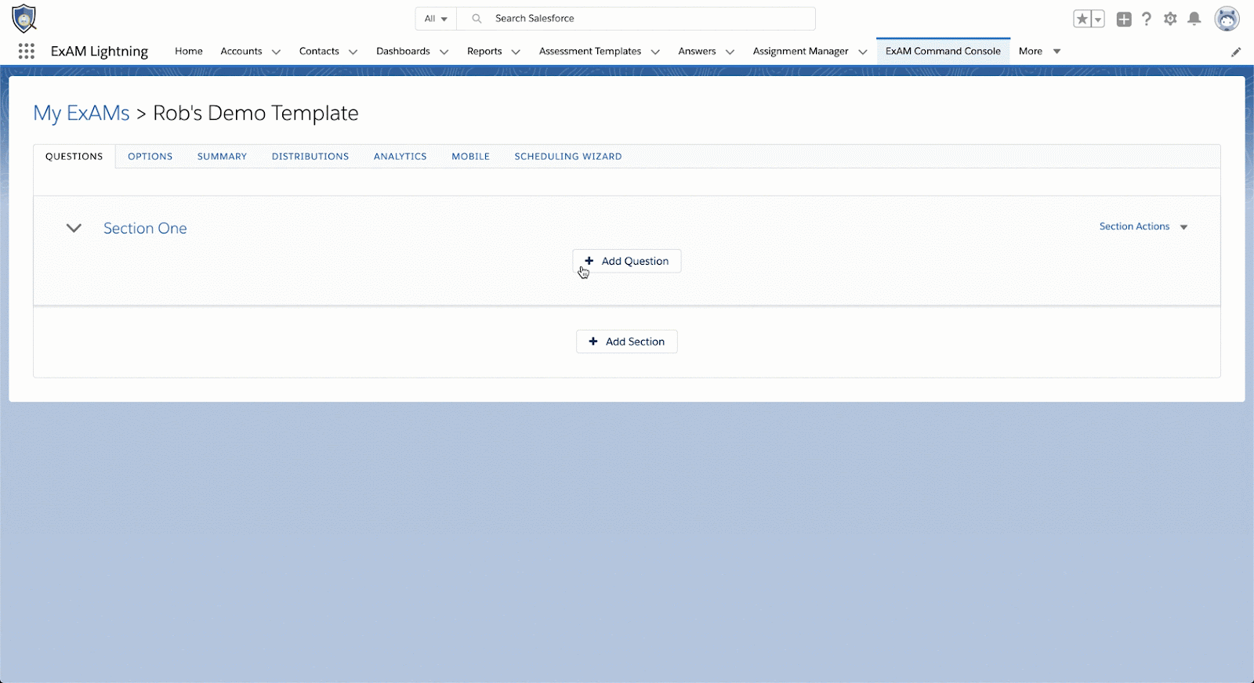Click the ExAM Lightning app name
The height and width of the screenshot is (683, 1254).
100,52
